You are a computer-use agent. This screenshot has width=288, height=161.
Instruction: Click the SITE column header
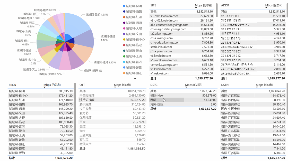(x=153, y=5)
